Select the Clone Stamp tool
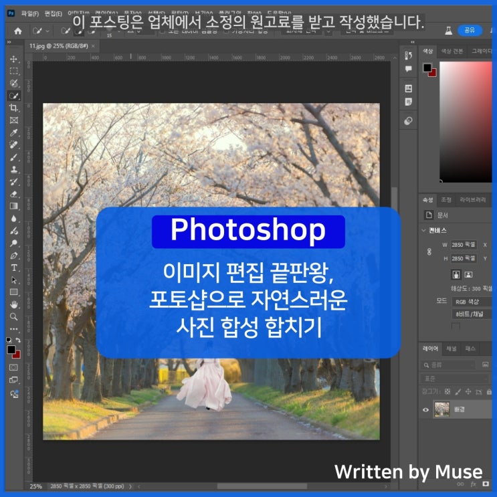497x497 pixels. [x=13, y=170]
